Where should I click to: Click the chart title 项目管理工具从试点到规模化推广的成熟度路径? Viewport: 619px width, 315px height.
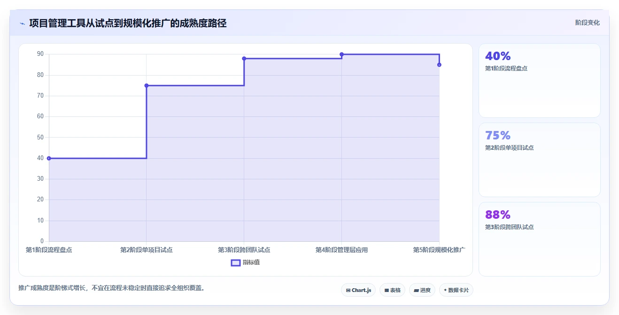[128, 23]
